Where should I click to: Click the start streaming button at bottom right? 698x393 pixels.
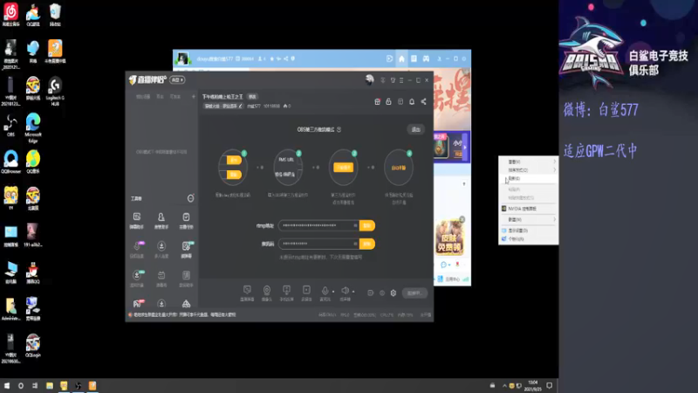(415, 293)
